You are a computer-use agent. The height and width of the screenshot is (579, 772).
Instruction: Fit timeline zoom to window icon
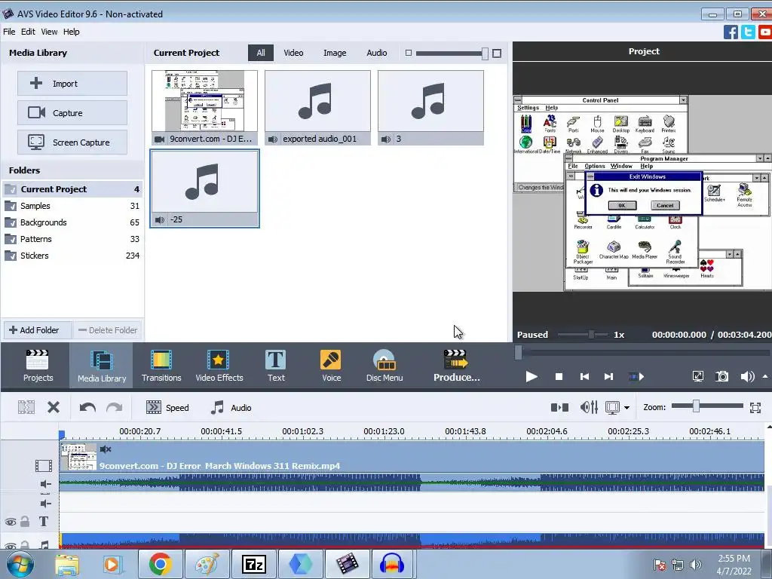click(x=755, y=408)
